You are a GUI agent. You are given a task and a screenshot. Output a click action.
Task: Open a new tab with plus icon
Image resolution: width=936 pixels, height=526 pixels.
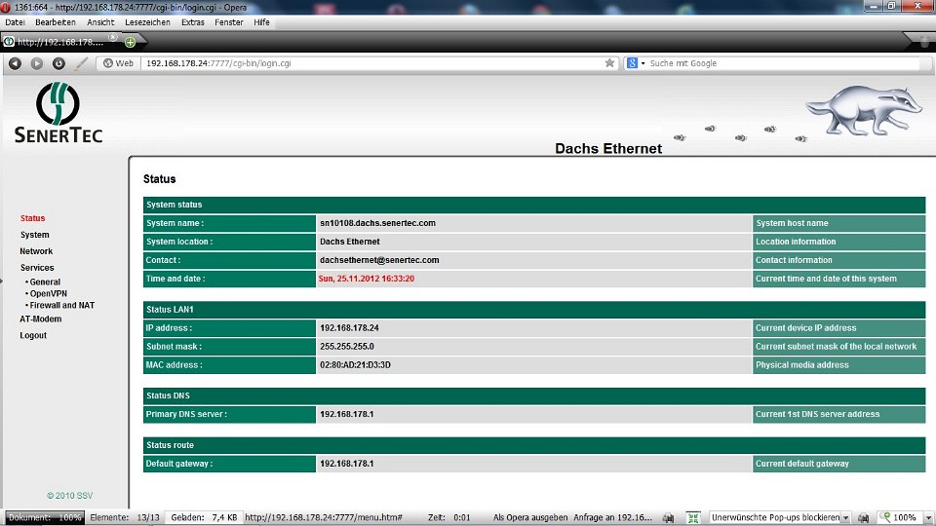coord(130,42)
